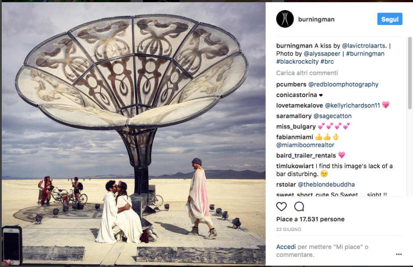
Task: Click the #burningman hashtag
Action: 365,54
